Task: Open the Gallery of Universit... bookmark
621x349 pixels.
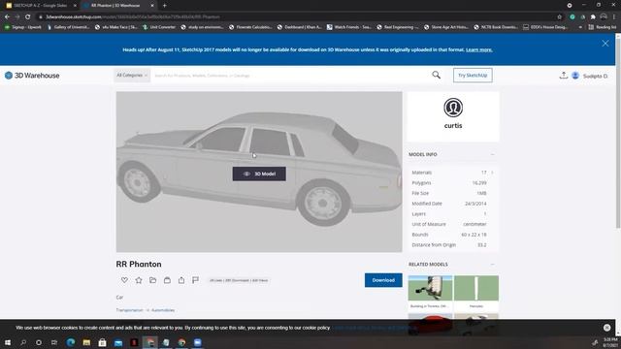Action: 68,27
